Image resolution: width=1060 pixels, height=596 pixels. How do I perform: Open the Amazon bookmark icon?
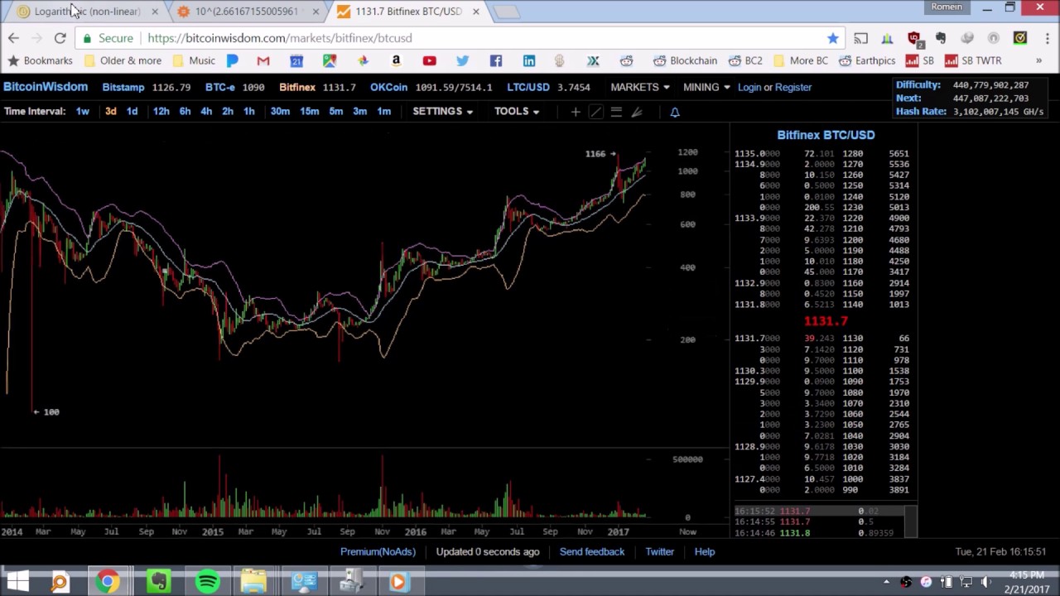click(396, 60)
